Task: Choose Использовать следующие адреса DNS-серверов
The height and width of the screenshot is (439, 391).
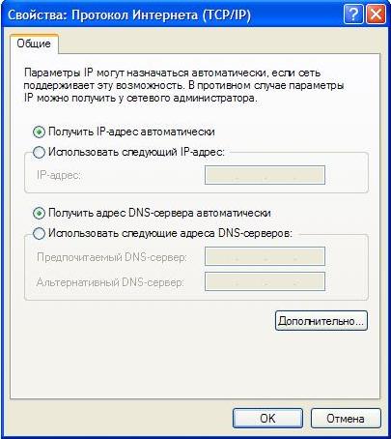Action: (39, 233)
